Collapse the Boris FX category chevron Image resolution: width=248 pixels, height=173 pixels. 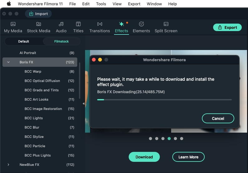point(8,62)
